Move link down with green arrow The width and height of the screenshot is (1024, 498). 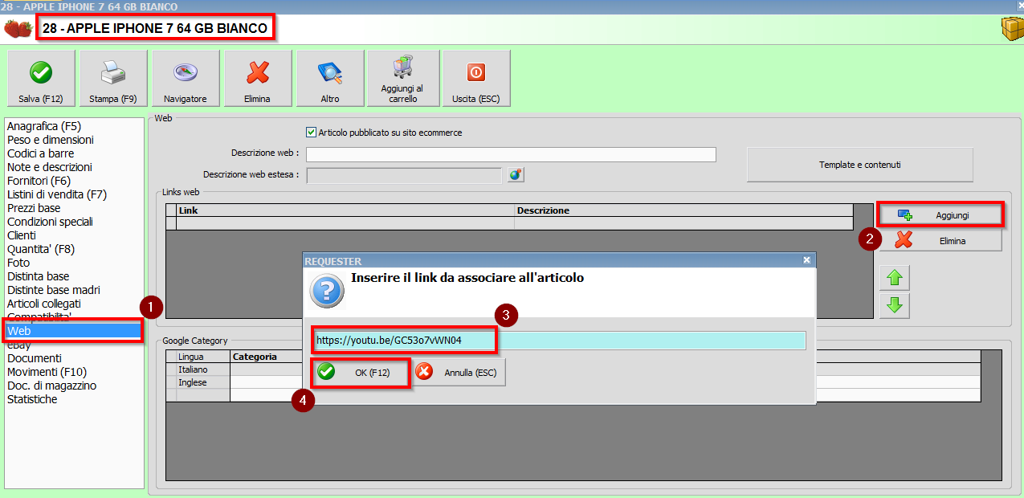click(895, 305)
